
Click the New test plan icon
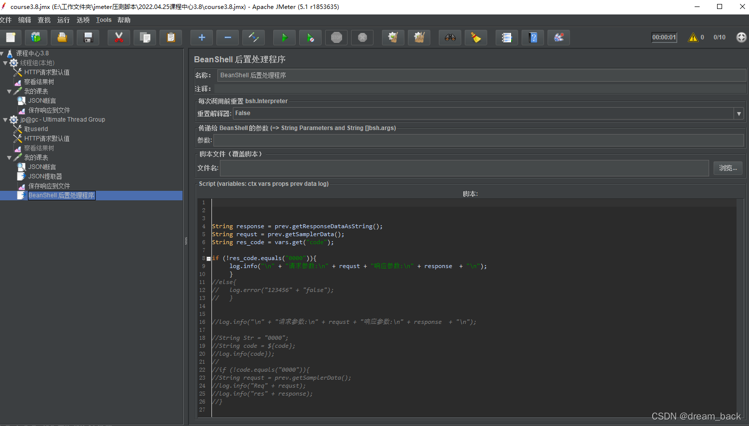pos(10,37)
